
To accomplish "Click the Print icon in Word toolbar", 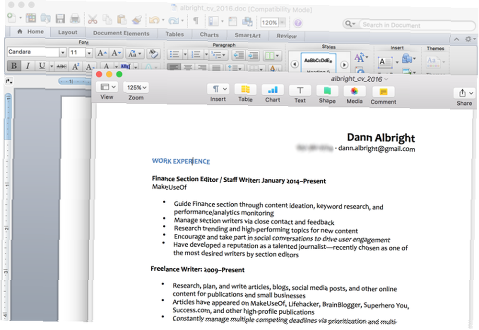I will pos(75,19).
